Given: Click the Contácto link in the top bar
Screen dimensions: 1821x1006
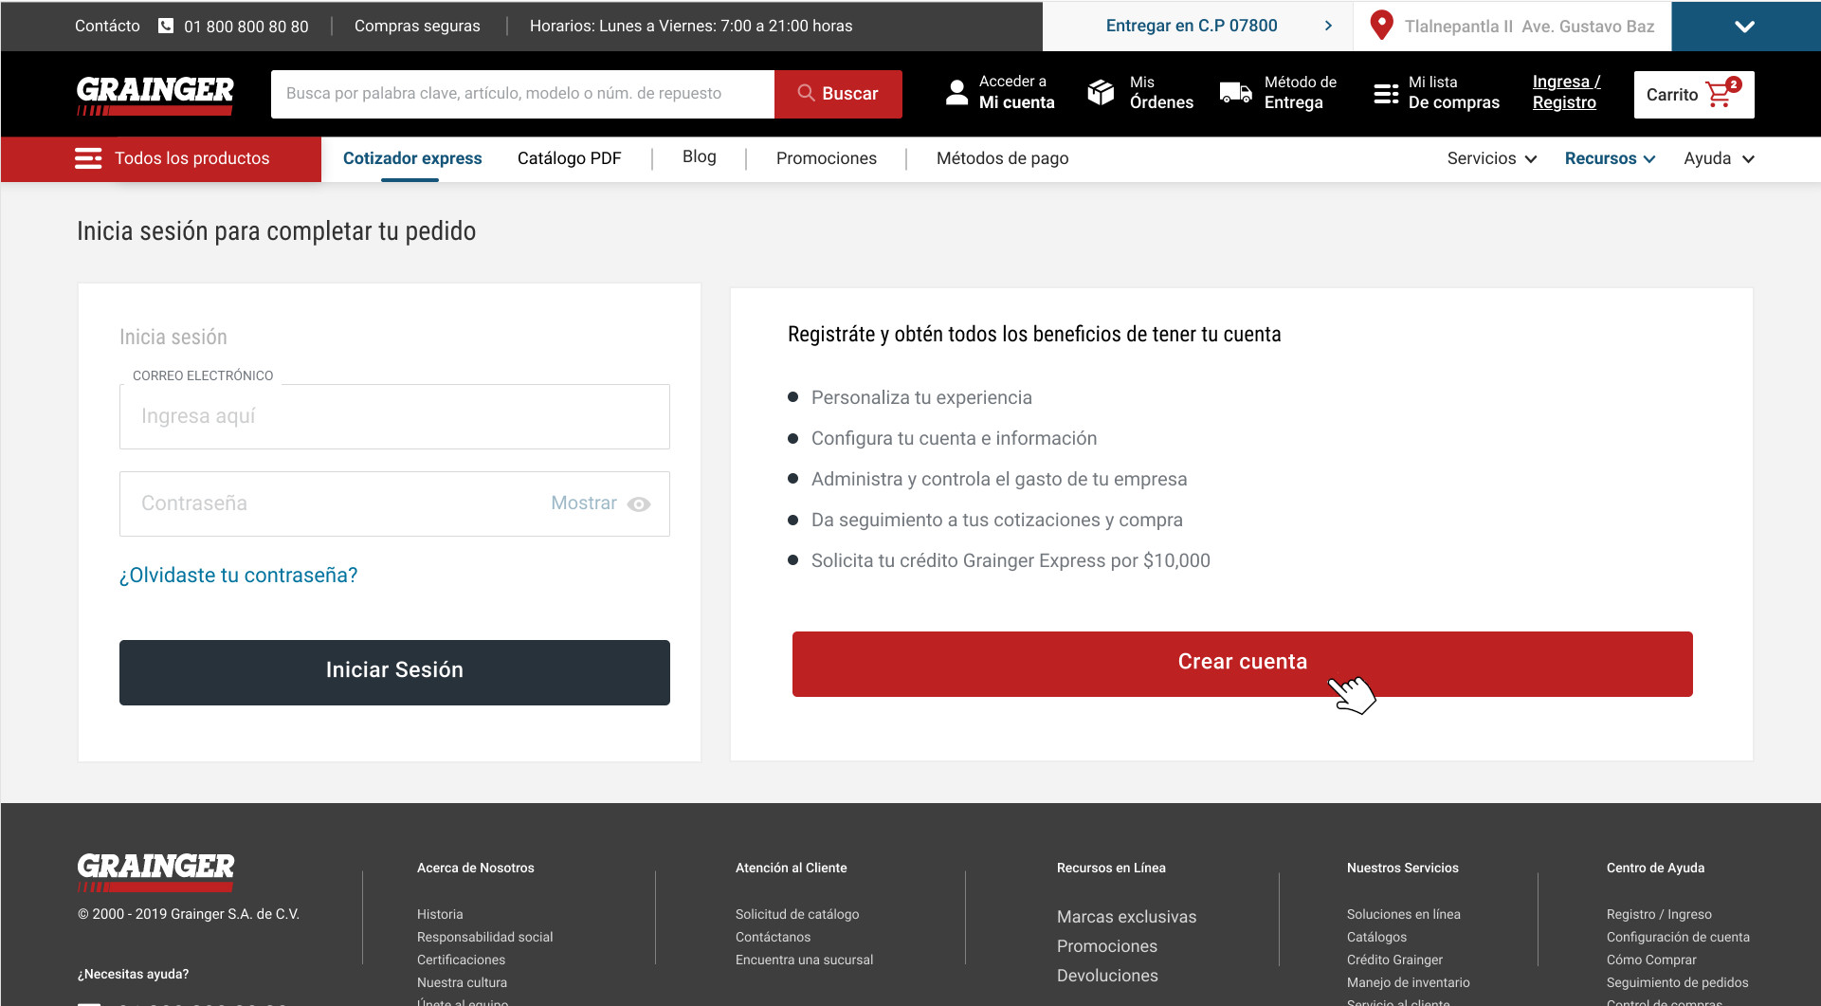Looking at the screenshot, I should point(107,26).
